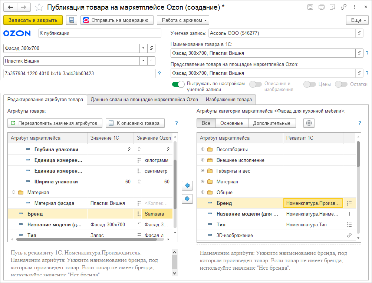The height and width of the screenshot is (283, 372).
Task: Click the favorites star icon in header
Action: 39,7
